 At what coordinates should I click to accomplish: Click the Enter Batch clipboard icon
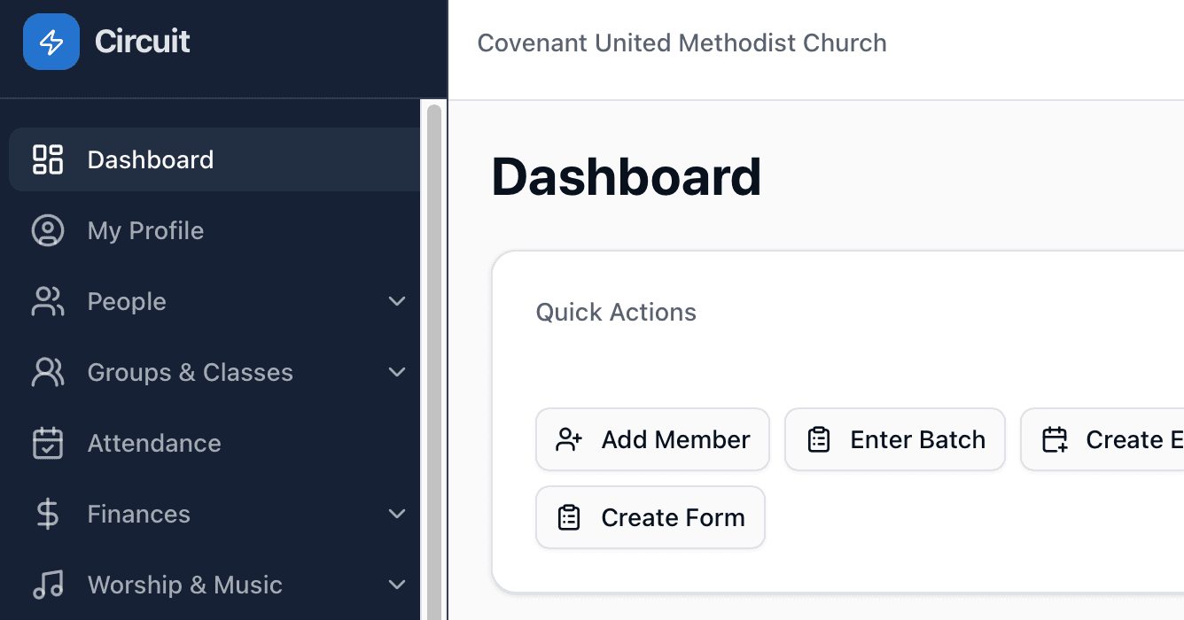point(817,438)
